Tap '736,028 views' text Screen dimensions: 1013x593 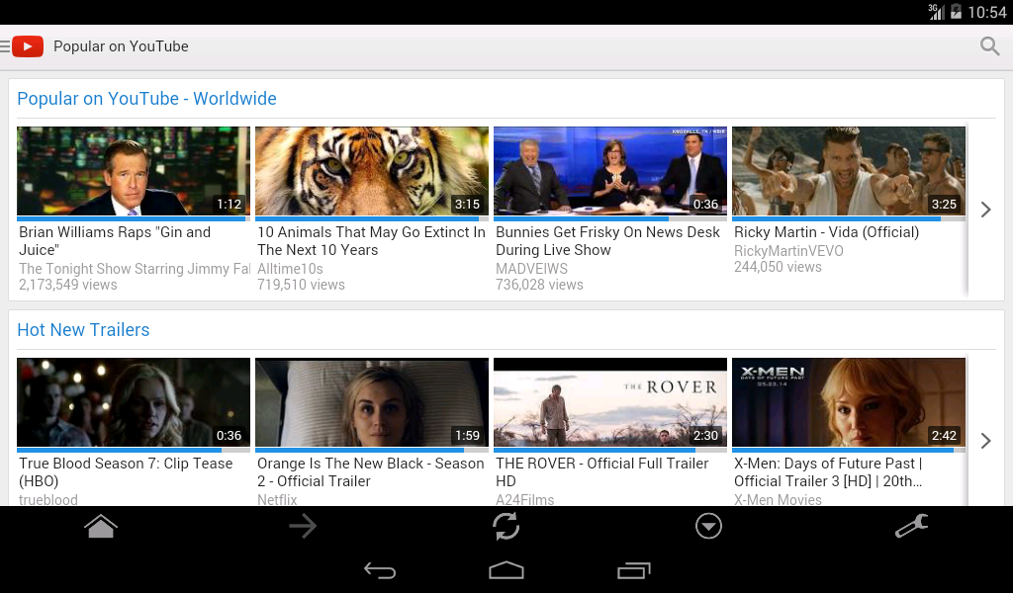(x=539, y=285)
